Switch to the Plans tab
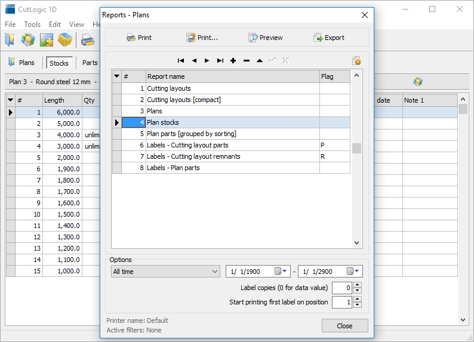The image size is (474, 342). pos(21,63)
